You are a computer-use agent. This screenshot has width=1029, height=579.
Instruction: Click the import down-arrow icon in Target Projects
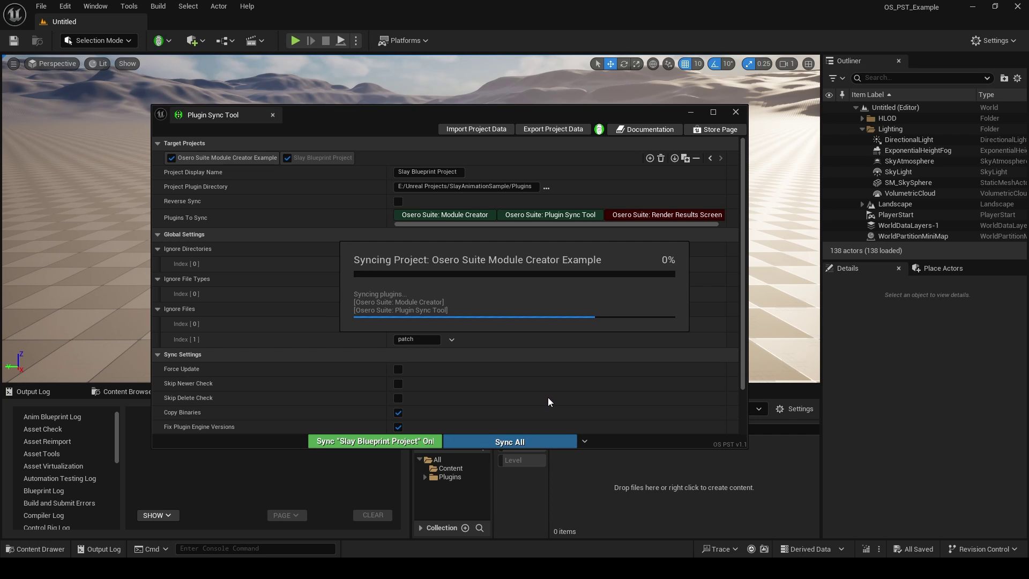point(675,158)
